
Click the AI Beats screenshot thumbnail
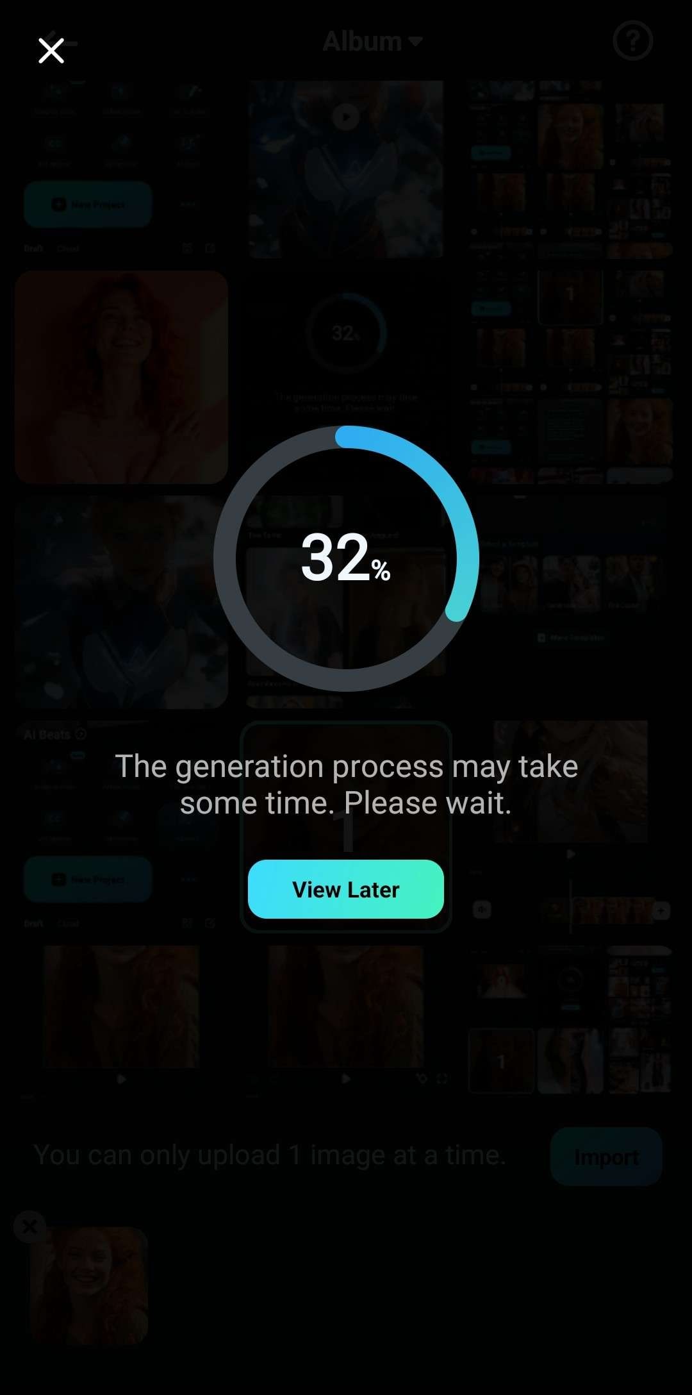click(122, 827)
